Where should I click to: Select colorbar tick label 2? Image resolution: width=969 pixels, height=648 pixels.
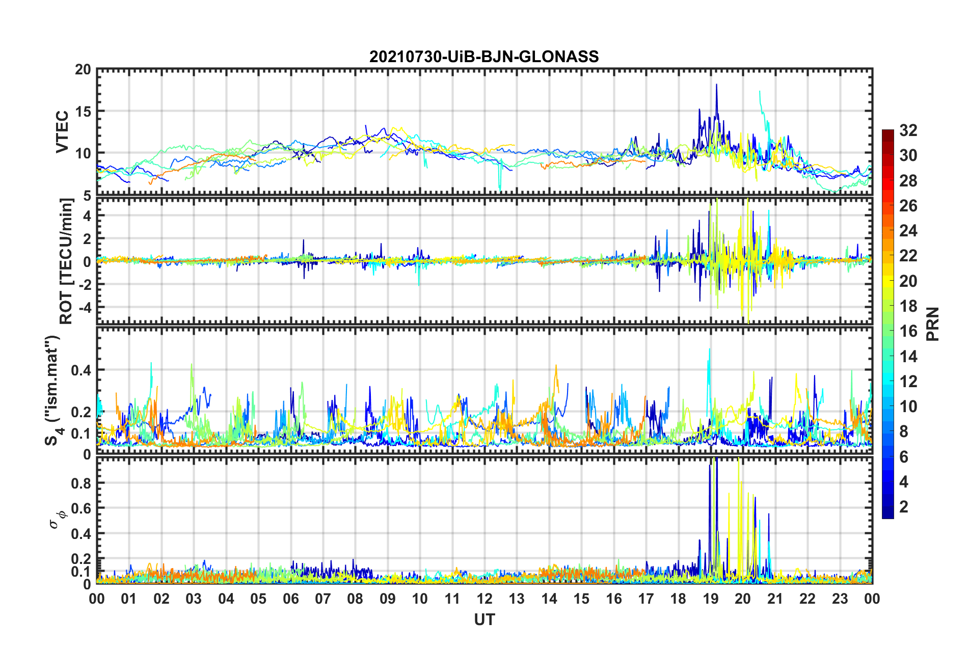point(904,507)
